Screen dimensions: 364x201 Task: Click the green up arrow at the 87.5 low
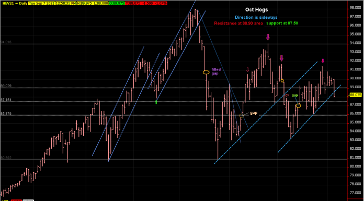click(x=156, y=101)
